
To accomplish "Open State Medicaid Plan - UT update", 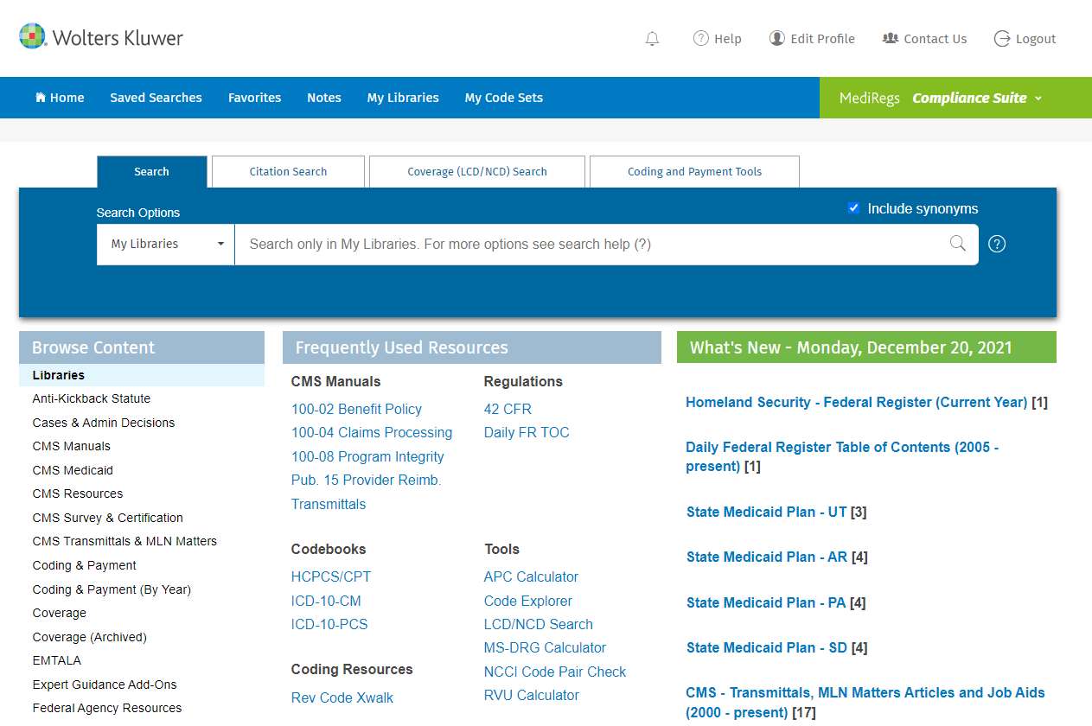I will pyautogui.click(x=766, y=512).
